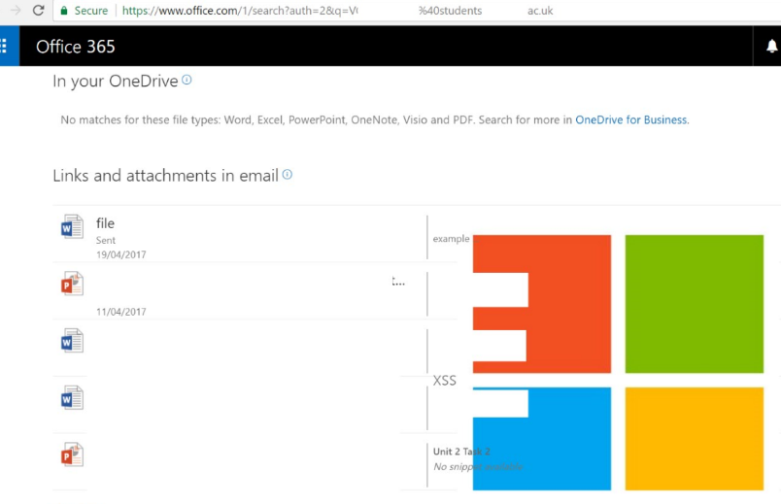Open the third row Word document icon
This screenshot has height=504, width=781.
[72, 341]
